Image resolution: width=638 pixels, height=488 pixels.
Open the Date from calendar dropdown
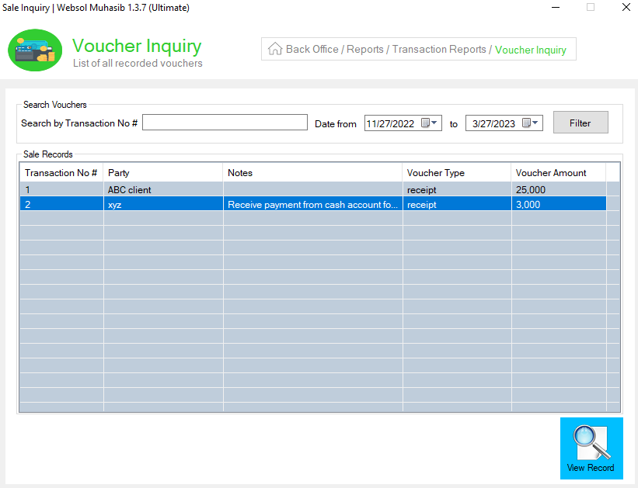pos(429,123)
